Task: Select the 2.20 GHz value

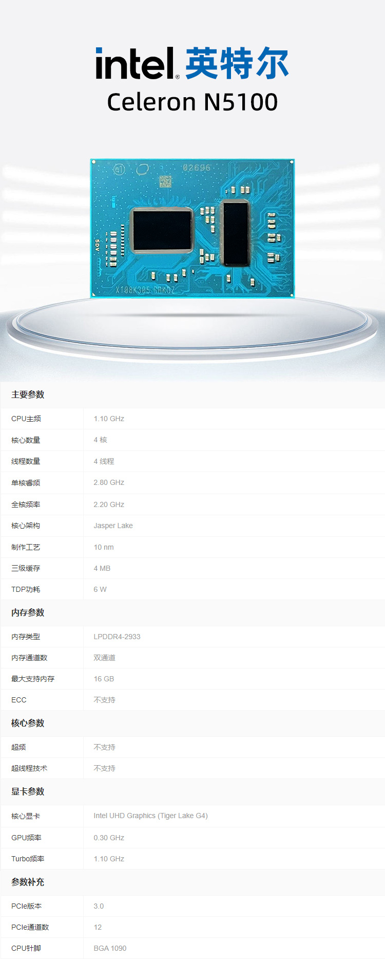Action: (x=109, y=504)
